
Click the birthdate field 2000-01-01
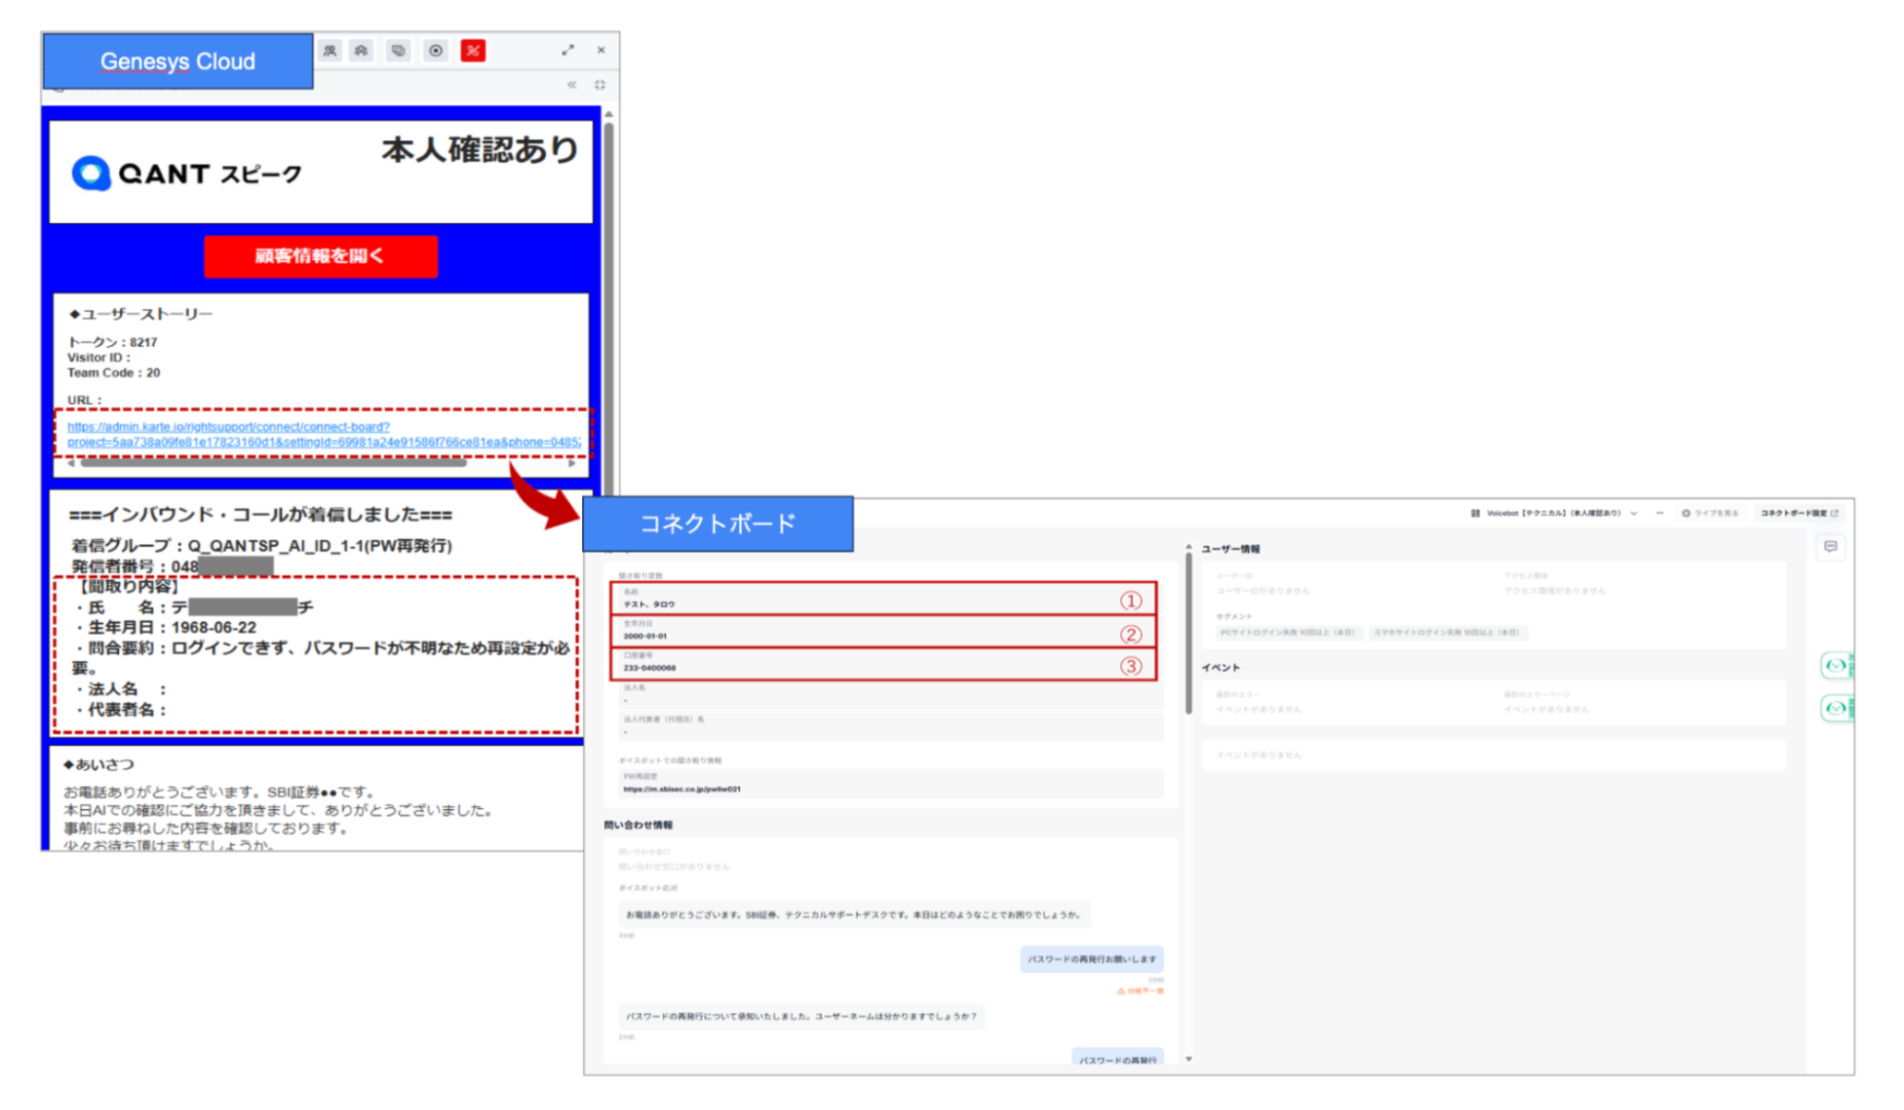pyautogui.click(x=883, y=632)
